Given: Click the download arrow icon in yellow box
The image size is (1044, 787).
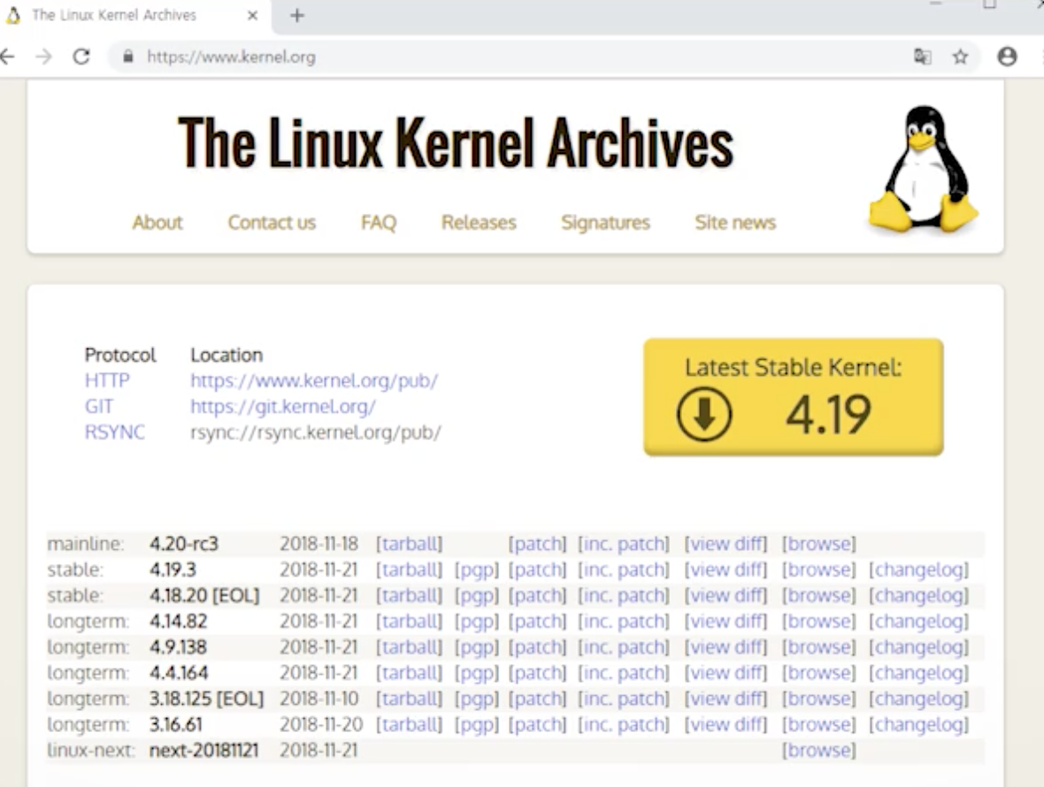Looking at the screenshot, I should coord(703,415).
